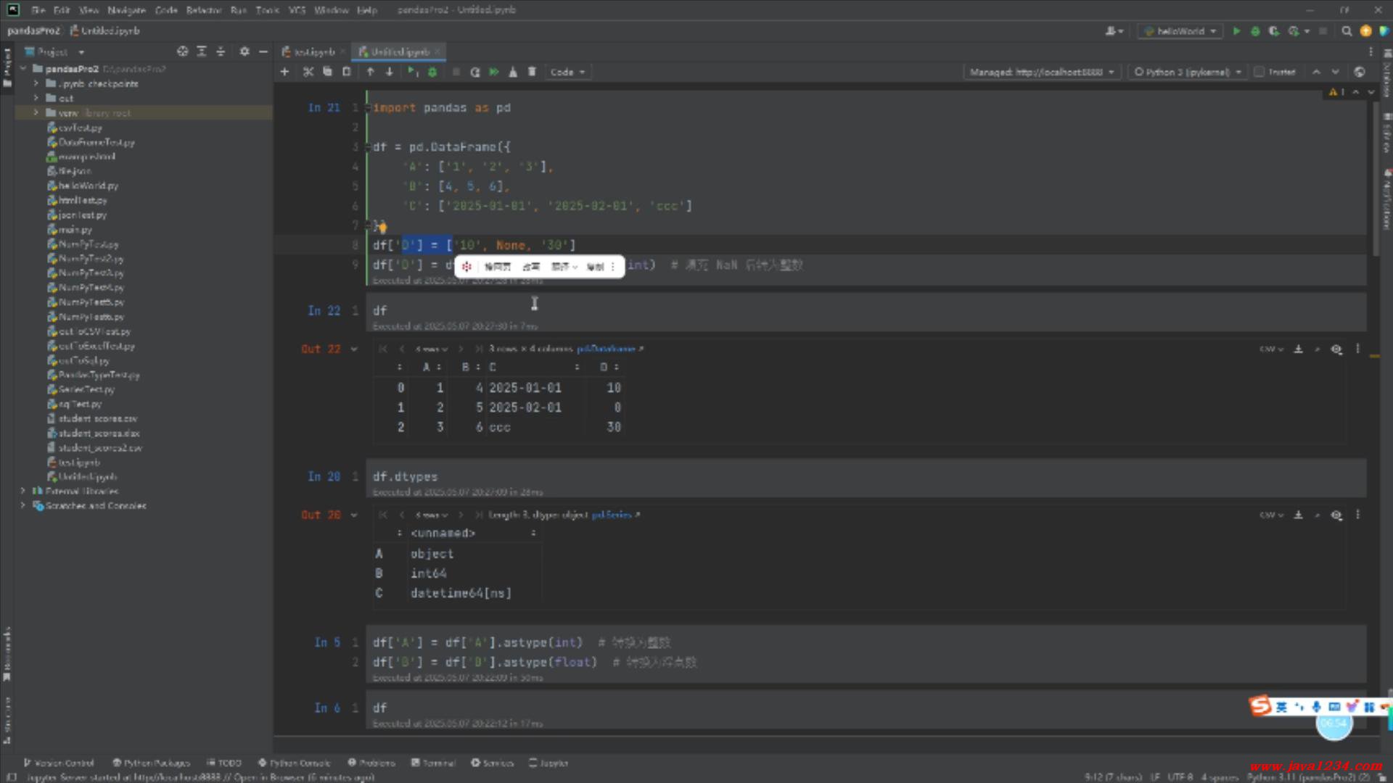This screenshot has width=1393, height=783.
Task: Open the Refactor menu
Action: 203,10
